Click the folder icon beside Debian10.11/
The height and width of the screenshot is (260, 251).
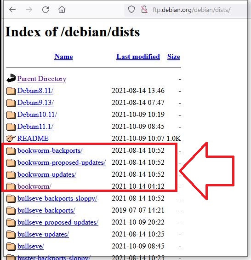click(x=11, y=115)
